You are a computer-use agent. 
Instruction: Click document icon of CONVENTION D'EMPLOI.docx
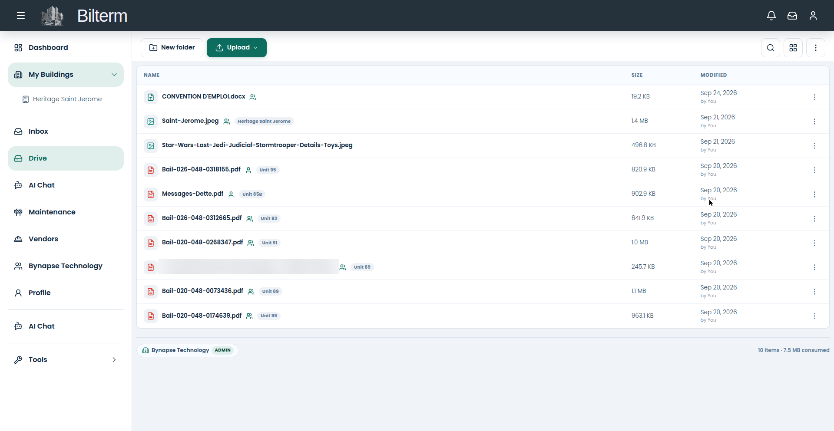tap(151, 97)
